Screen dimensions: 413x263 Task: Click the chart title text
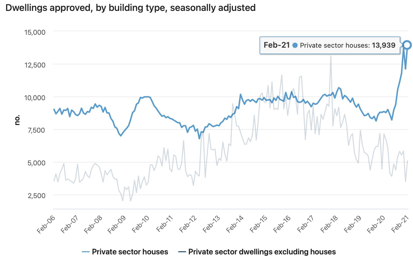point(130,8)
